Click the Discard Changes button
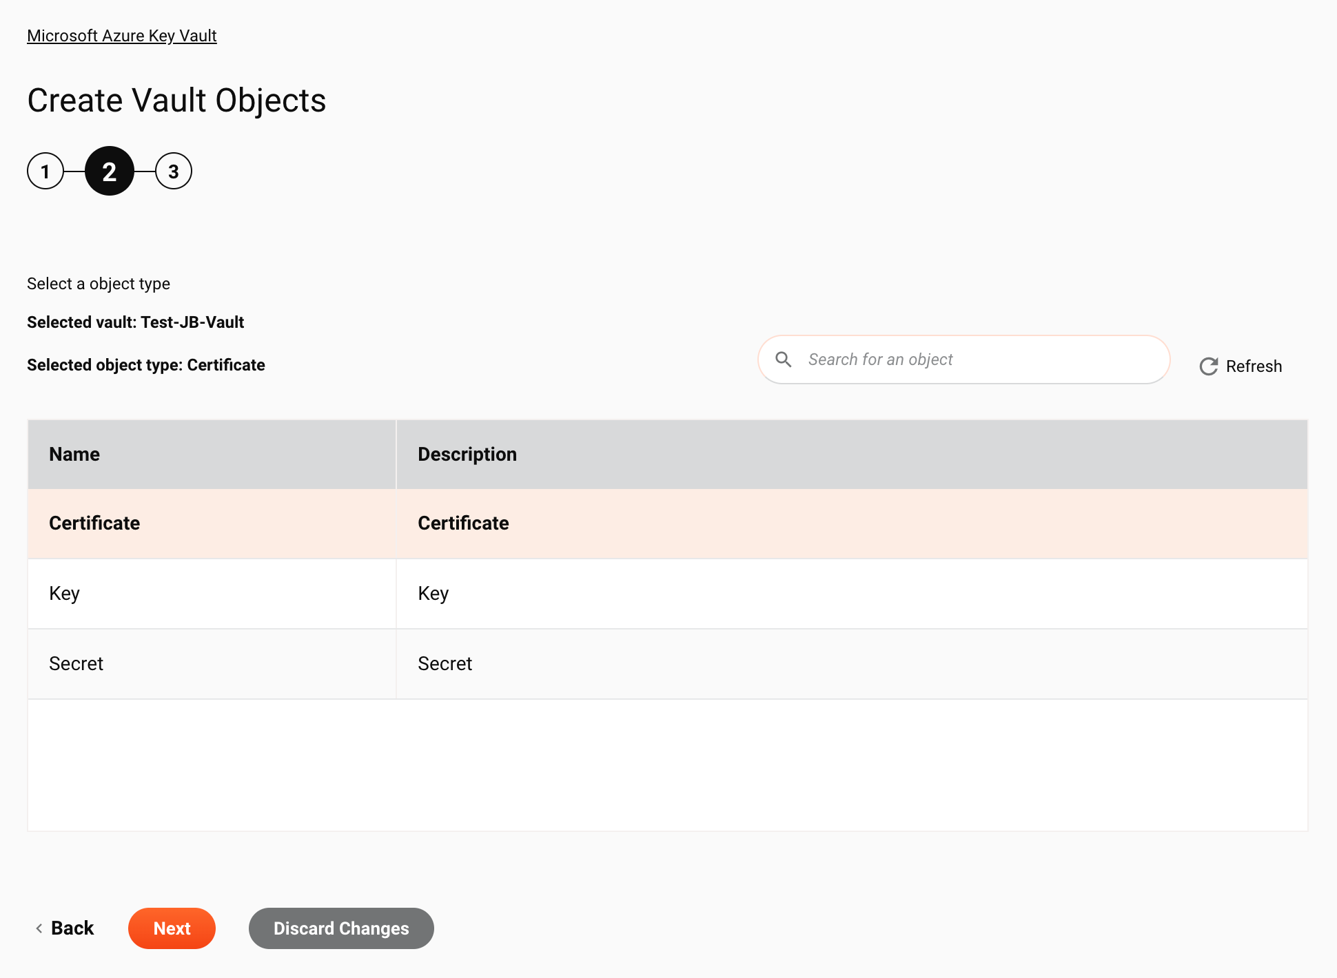The height and width of the screenshot is (978, 1337). tap(342, 927)
